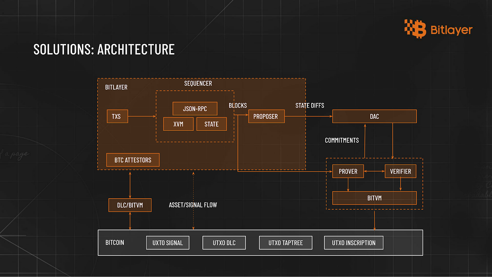Image resolution: width=492 pixels, height=277 pixels.
Task: Click the STATE box in sequencer
Action: (212, 124)
